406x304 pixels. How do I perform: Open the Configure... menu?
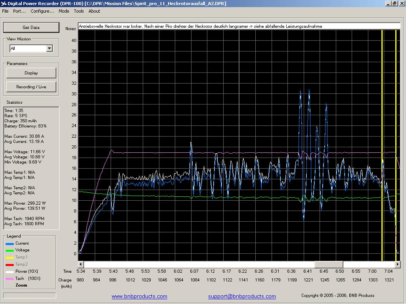point(42,11)
